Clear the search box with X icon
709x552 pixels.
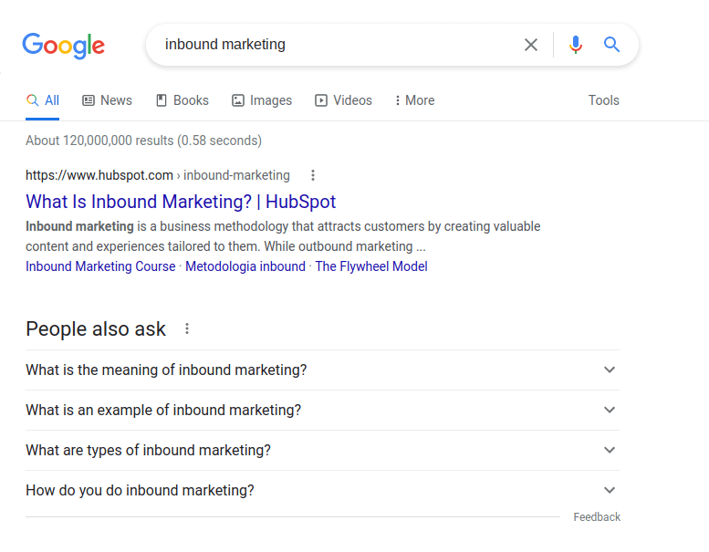(531, 45)
